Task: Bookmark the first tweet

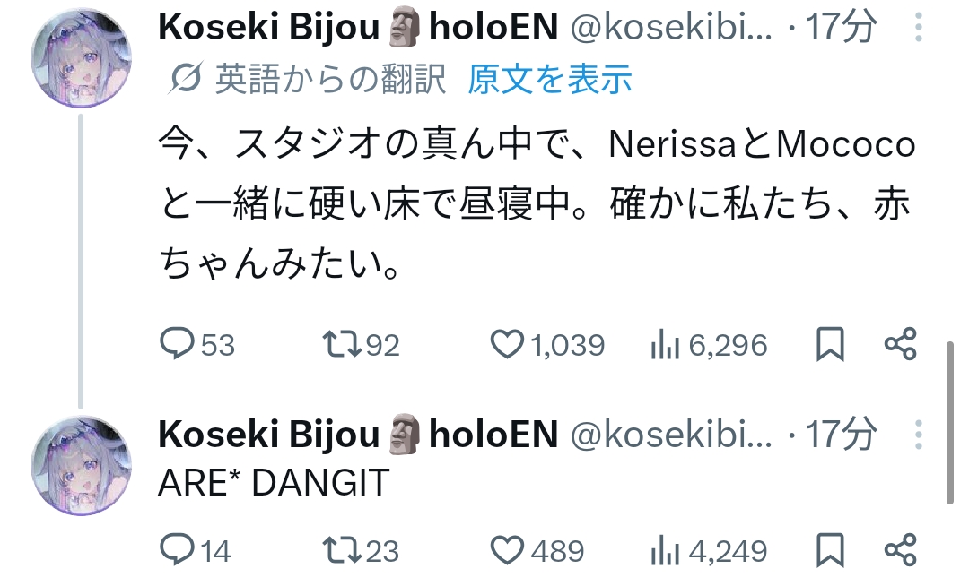Action: [x=830, y=345]
